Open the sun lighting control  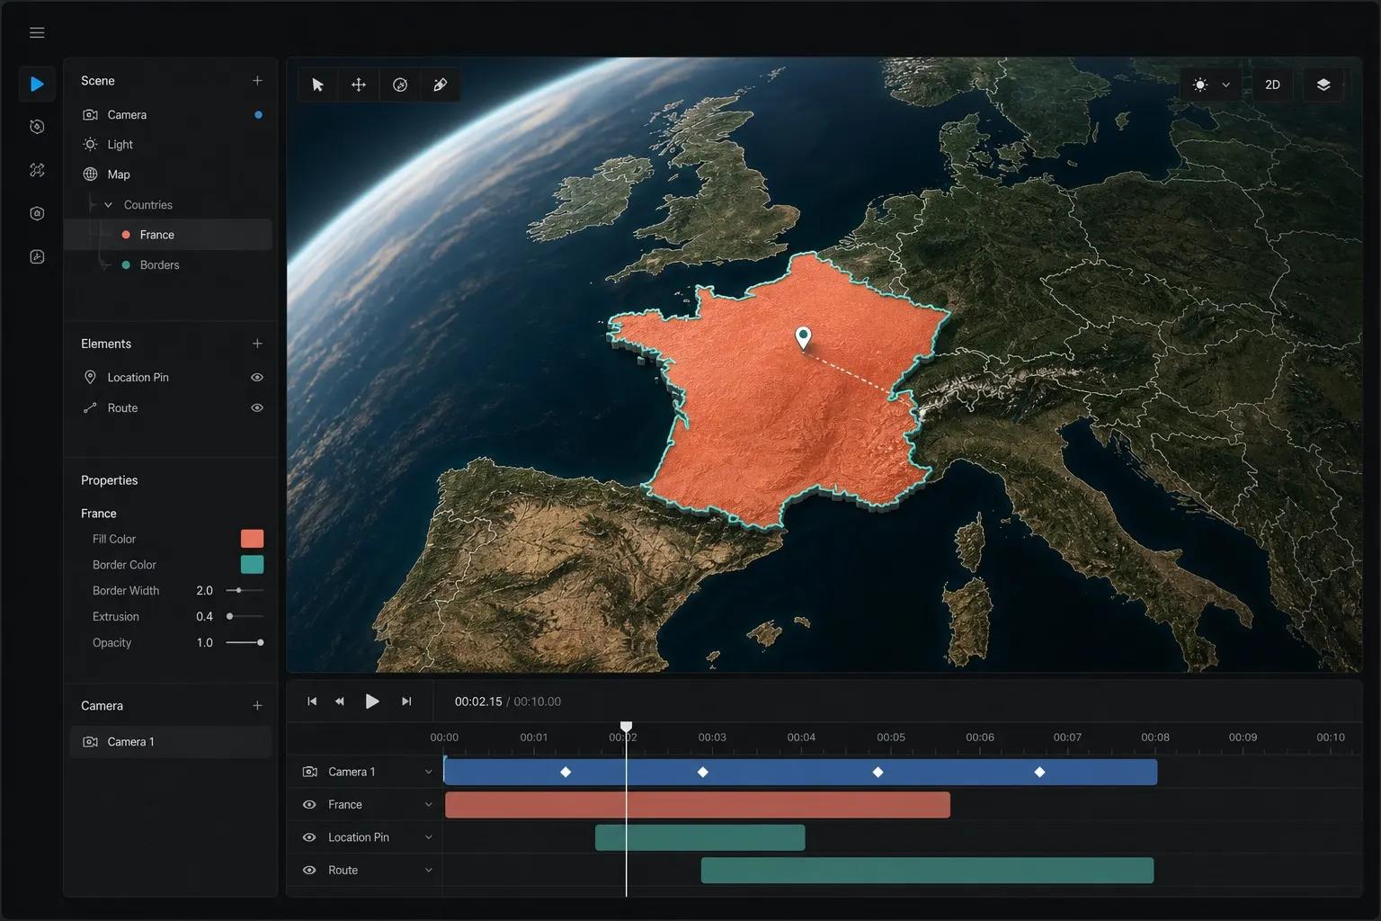pos(1200,85)
